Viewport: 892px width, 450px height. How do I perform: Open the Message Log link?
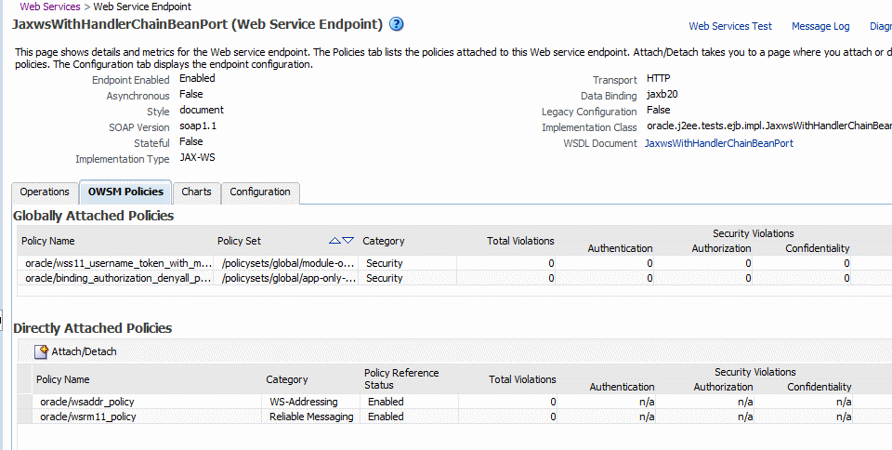(x=820, y=26)
